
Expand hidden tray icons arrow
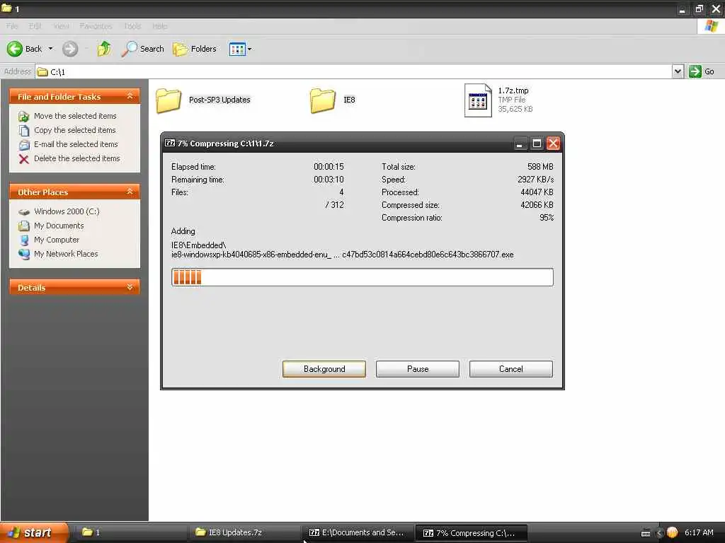click(x=659, y=533)
